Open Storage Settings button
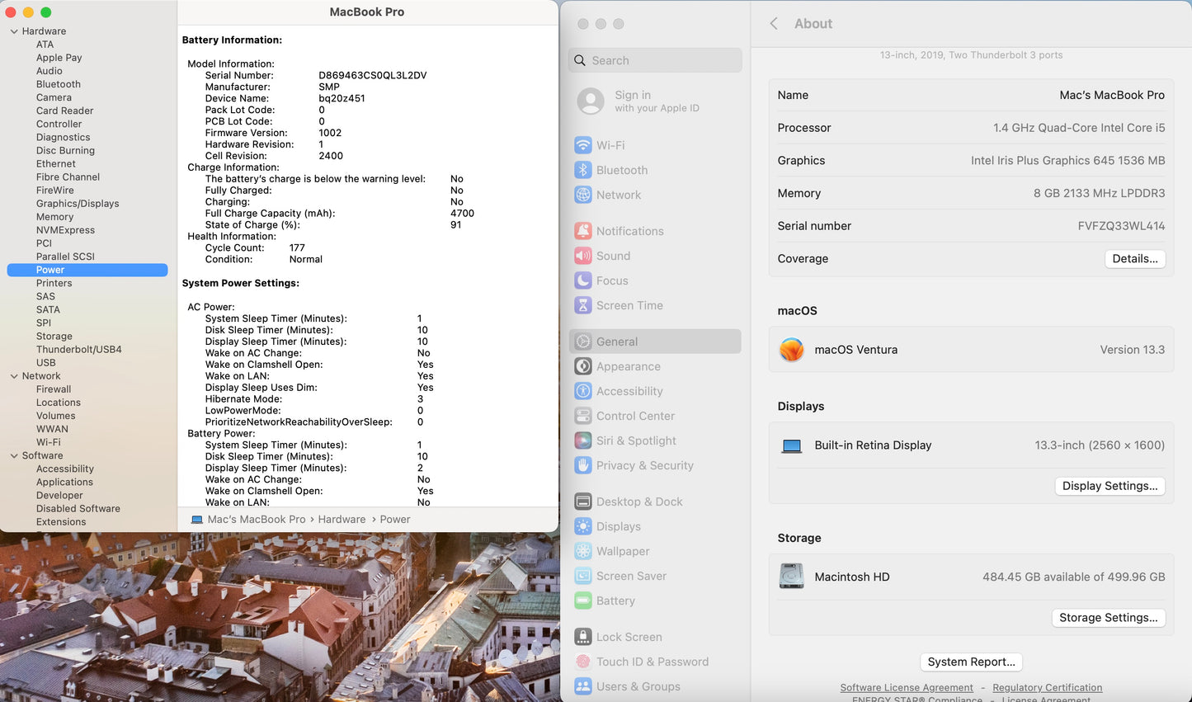Image resolution: width=1192 pixels, height=702 pixels. (1108, 618)
